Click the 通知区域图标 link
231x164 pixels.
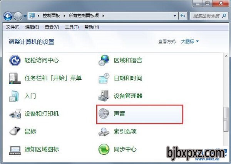click(x=42, y=149)
